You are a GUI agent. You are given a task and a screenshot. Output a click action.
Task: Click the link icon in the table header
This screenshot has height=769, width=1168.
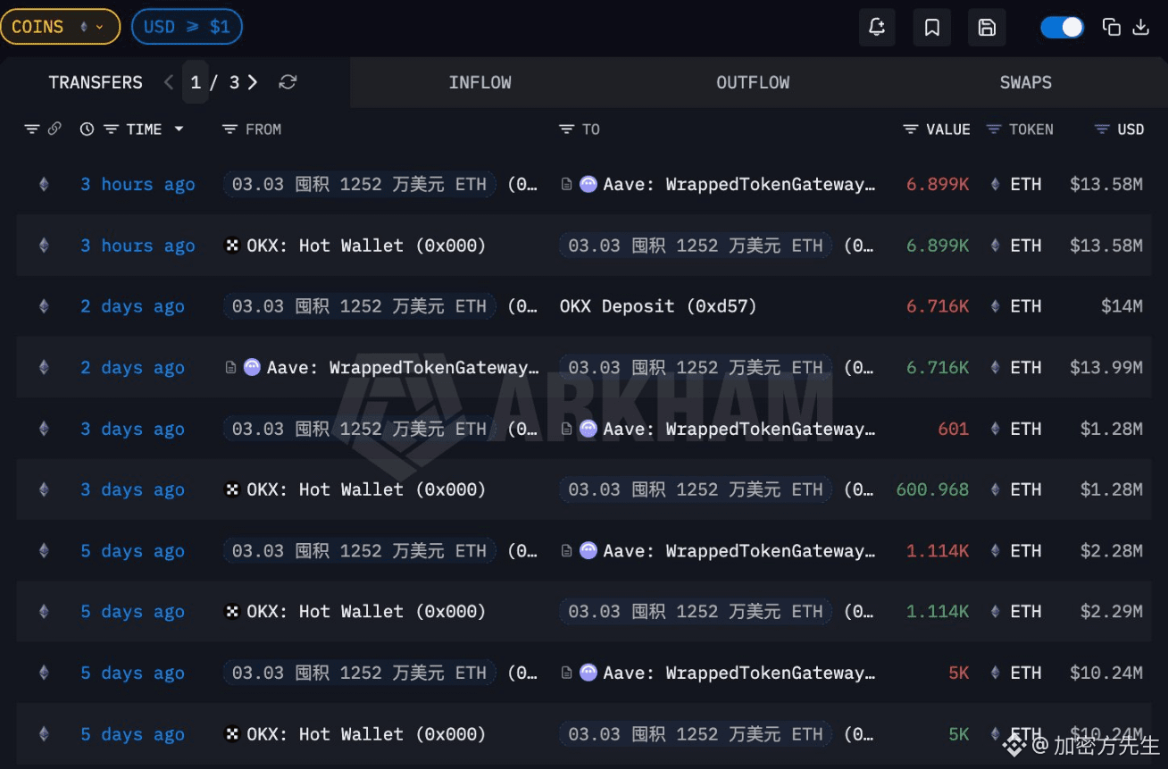tap(54, 129)
